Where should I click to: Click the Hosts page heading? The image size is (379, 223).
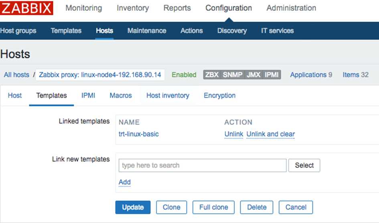tap(15, 54)
